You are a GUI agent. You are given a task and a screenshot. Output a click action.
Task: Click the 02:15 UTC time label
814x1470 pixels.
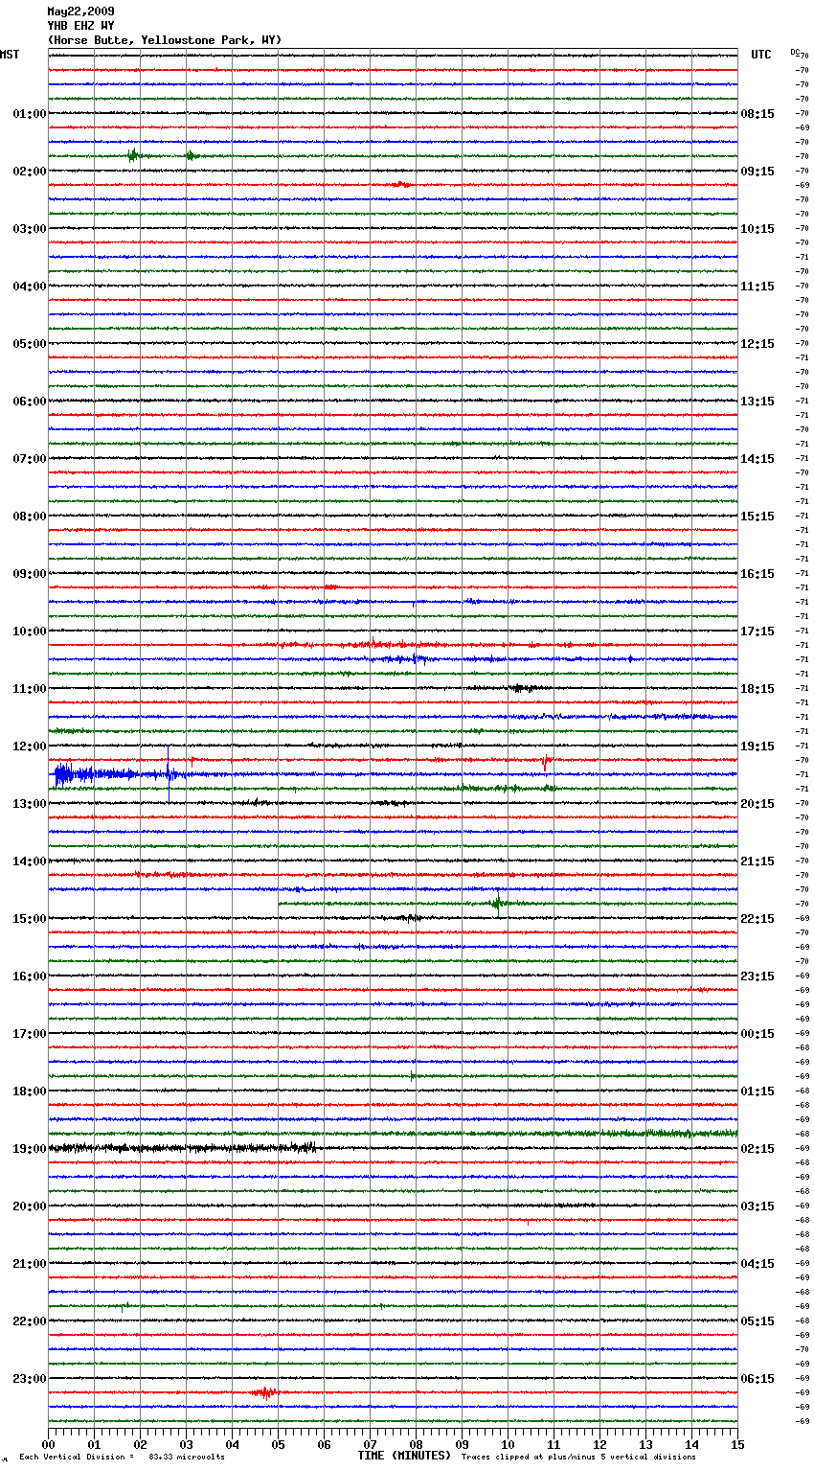pyautogui.click(x=757, y=1149)
